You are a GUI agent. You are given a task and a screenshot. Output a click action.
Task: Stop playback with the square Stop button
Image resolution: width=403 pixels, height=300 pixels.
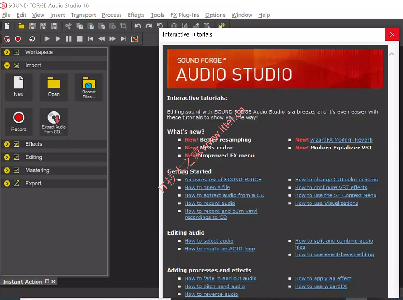(x=80, y=39)
